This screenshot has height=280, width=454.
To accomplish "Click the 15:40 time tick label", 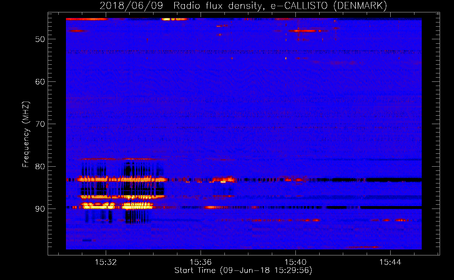I will coord(295,262).
